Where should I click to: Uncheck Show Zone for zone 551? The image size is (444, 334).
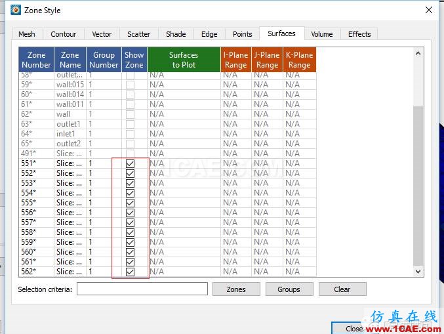130,163
